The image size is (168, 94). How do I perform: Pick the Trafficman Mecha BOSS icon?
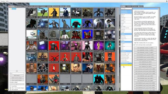(x=87, y=35)
